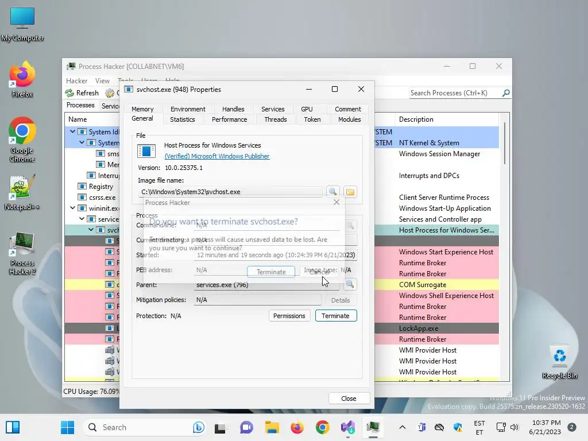Click the Verified Microsoft Windows Publisher link
The width and height of the screenshot is (588, 441).
pyautogui.click(x=216, y=156)
